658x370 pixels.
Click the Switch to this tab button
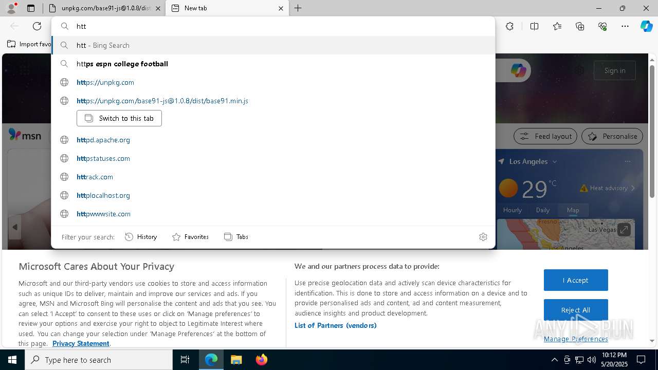tap(119, 118)
